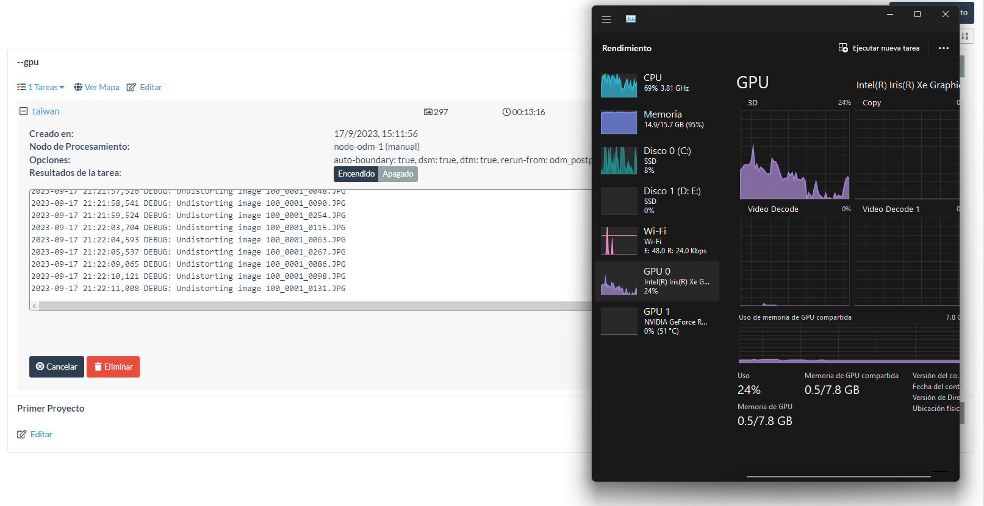Select GPU 0 Intel Iris Xe entry

(x=657, y=281)
